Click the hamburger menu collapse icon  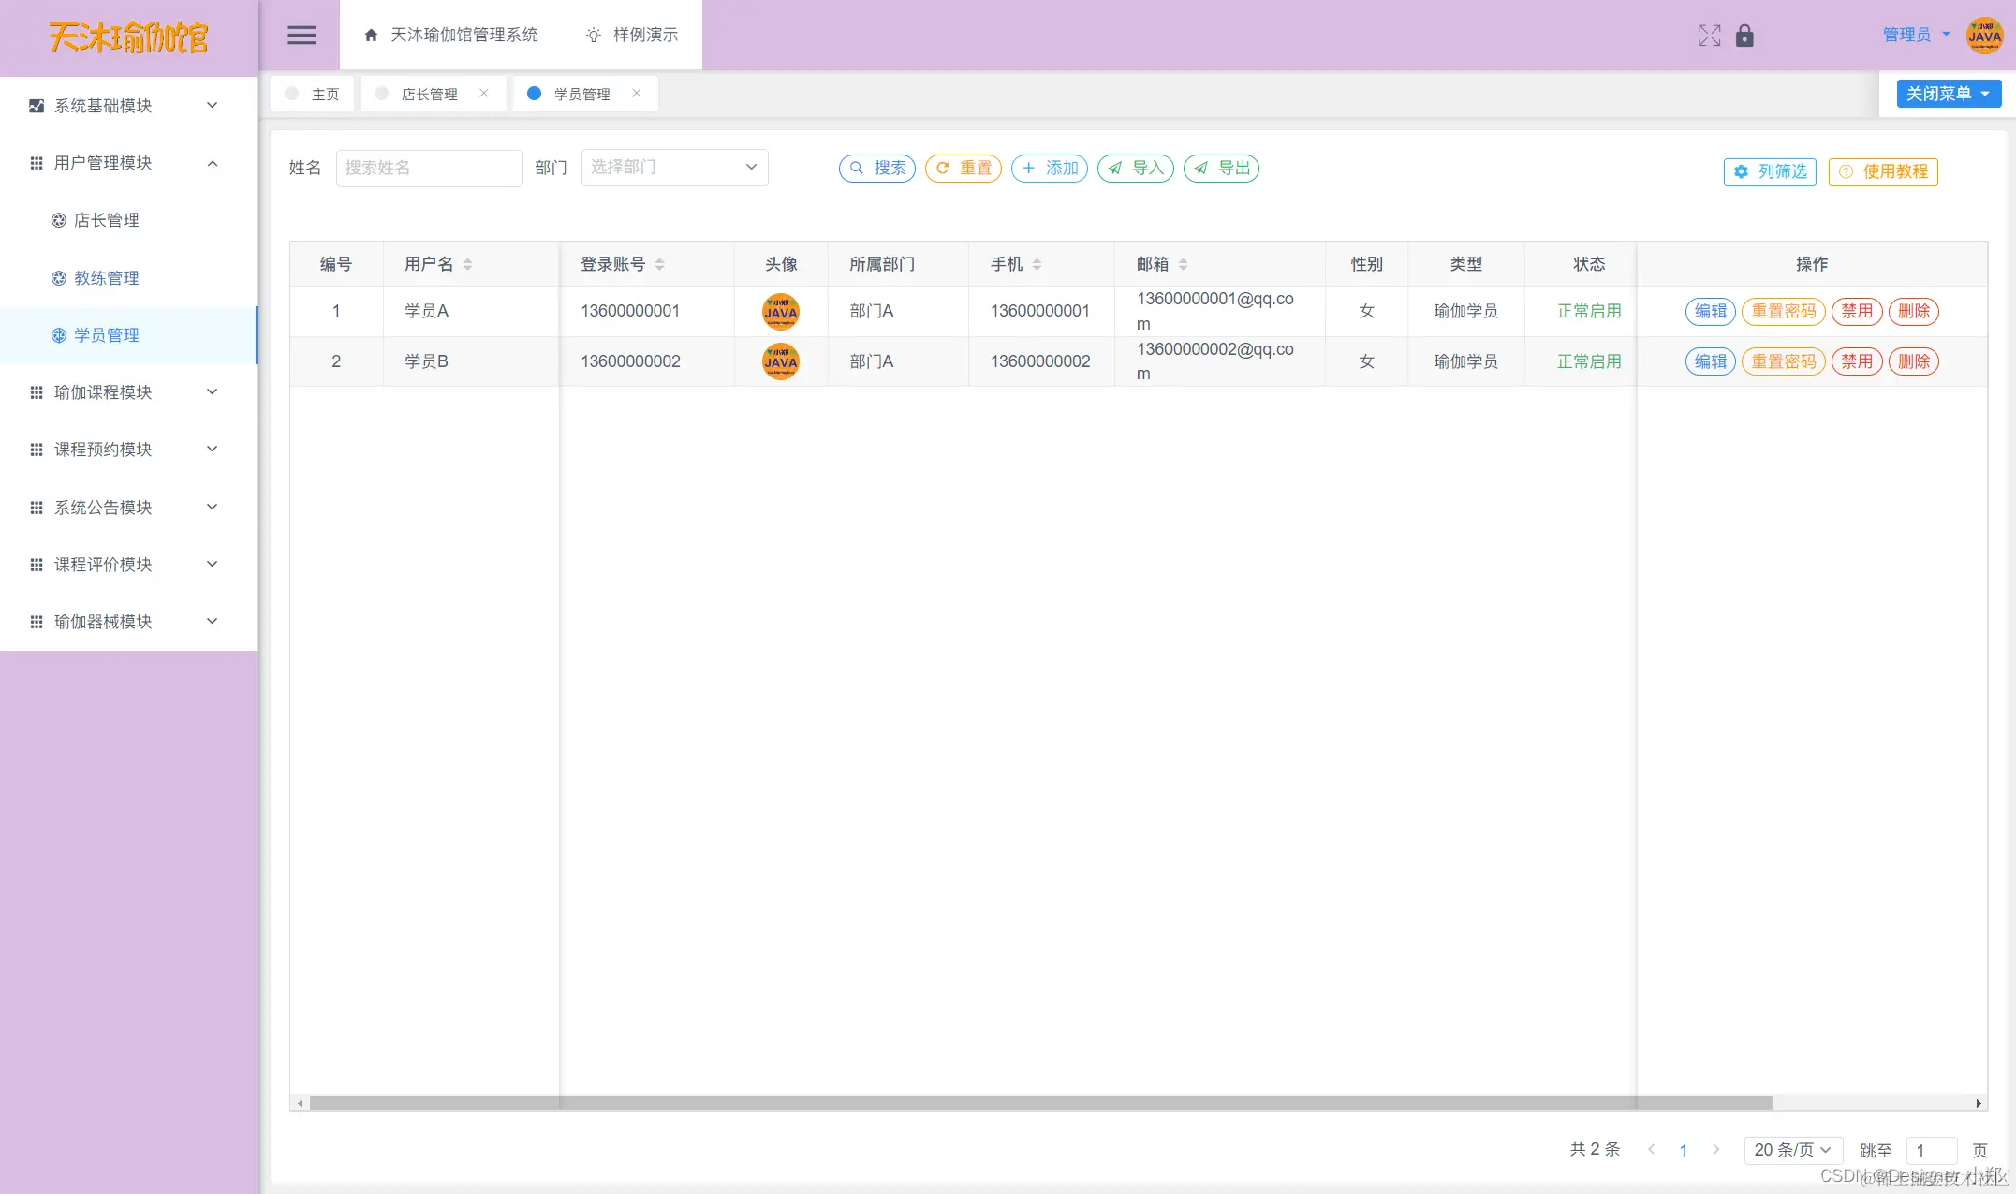click(301, 36)
